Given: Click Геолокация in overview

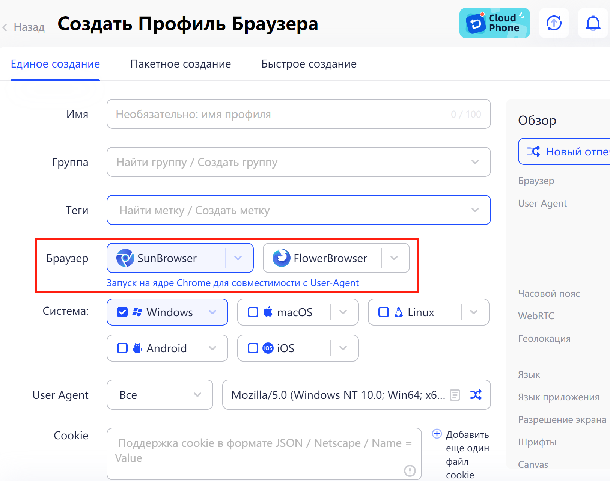Looking at the screenshot, I should 544,338.
